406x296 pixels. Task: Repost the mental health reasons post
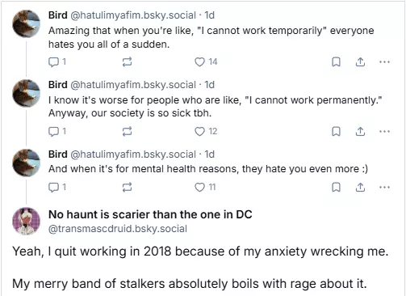(x=127, y=187)
